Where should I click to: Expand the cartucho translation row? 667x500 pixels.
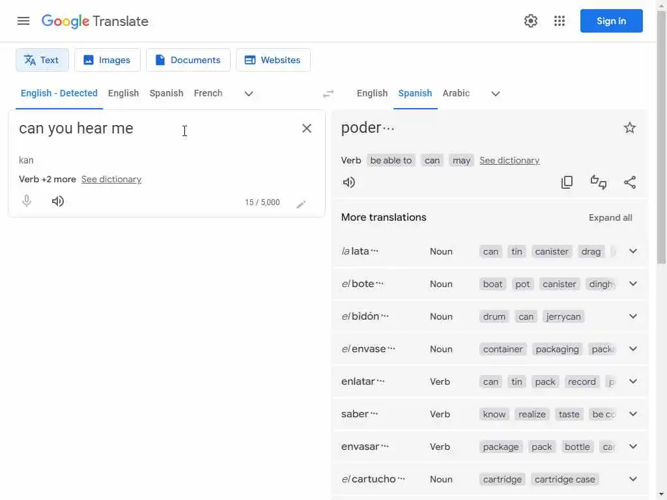(x=633, y=479)
